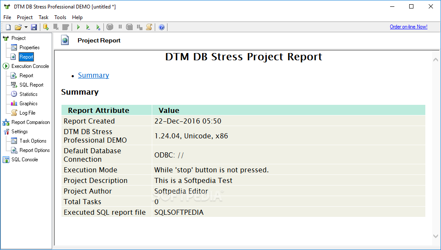This screenshot has width=441, height=250.
Task: Add a new task with the database plus icon
Action: click(46, 27)
